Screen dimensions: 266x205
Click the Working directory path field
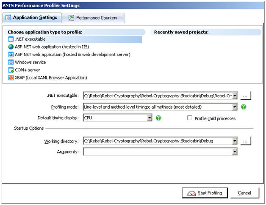158,141
